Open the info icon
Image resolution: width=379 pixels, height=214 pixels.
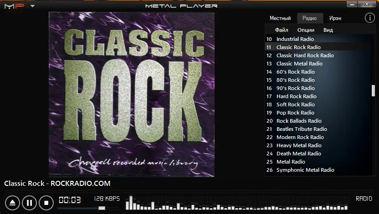369,18
